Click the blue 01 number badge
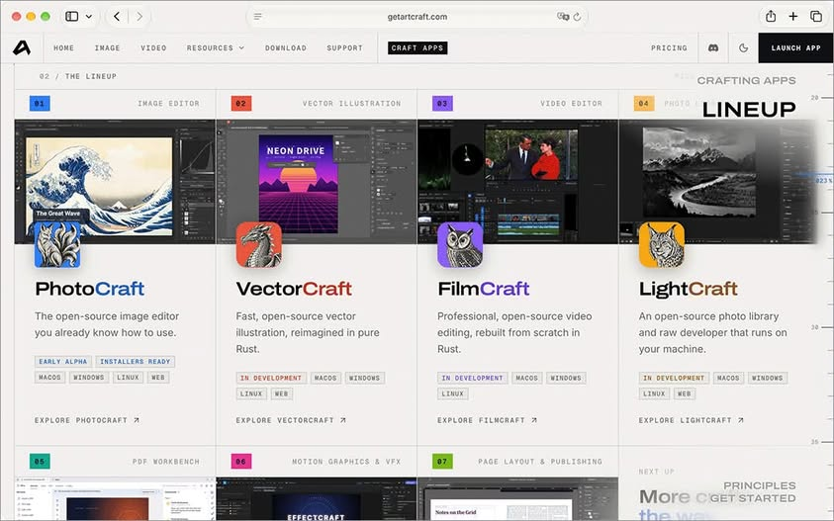 pyautogui.click(x=40, y=103)
